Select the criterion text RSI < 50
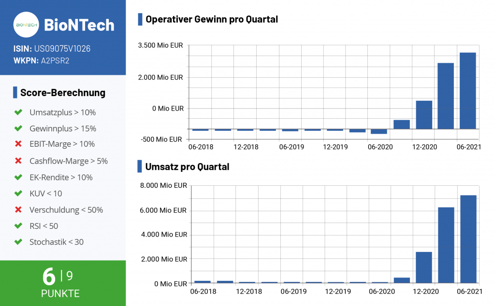Viewport: 495px width, 306px height. tap(44, 226)
